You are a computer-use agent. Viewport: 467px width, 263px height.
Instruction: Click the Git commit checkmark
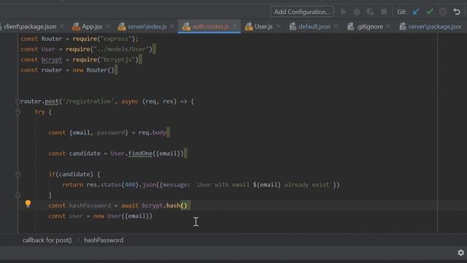430,12
